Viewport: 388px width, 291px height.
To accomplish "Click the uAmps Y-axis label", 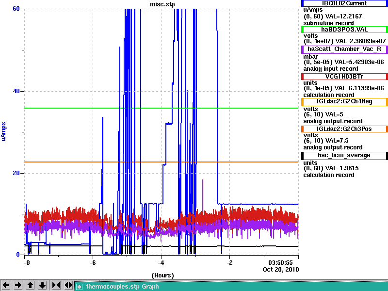I will tap(3, 131).
